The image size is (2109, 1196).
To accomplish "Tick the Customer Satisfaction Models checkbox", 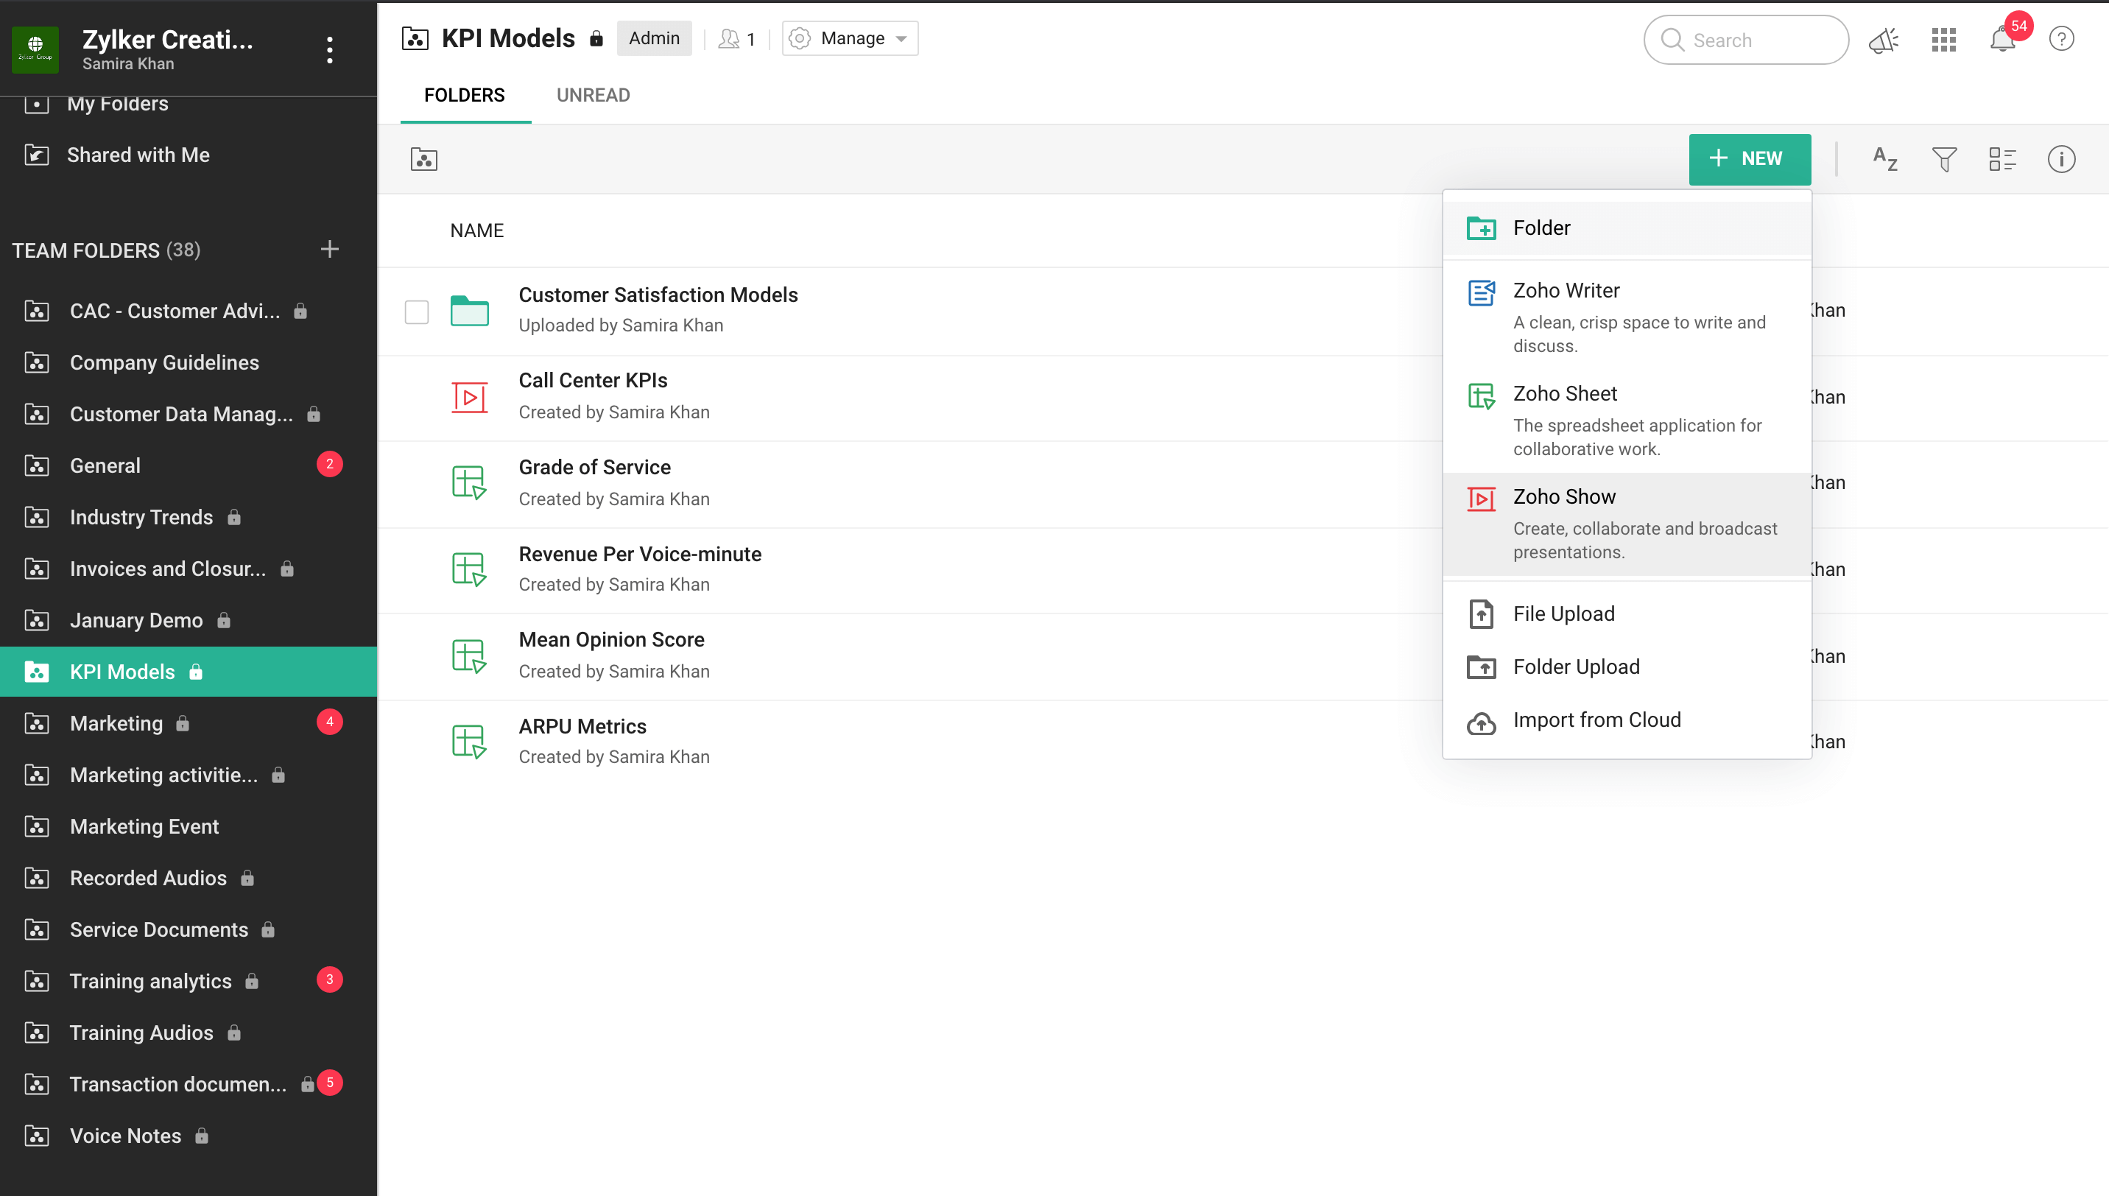I will pos(416,312).
